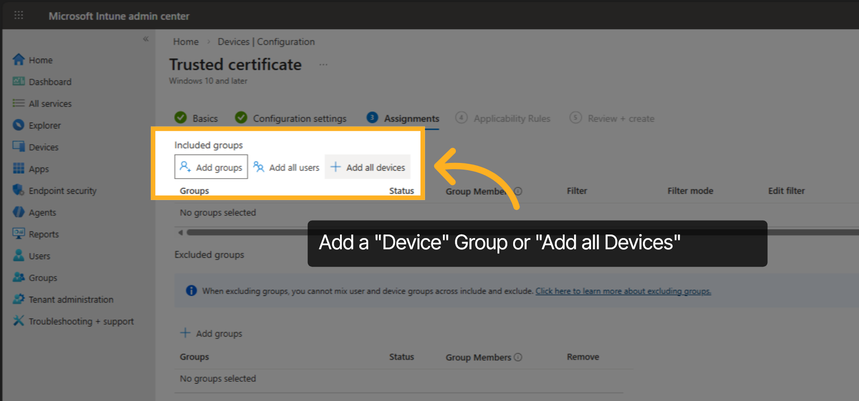Select Tenant administration in sidebar
This screenshot has width=859, height=401.
point(71,299)
